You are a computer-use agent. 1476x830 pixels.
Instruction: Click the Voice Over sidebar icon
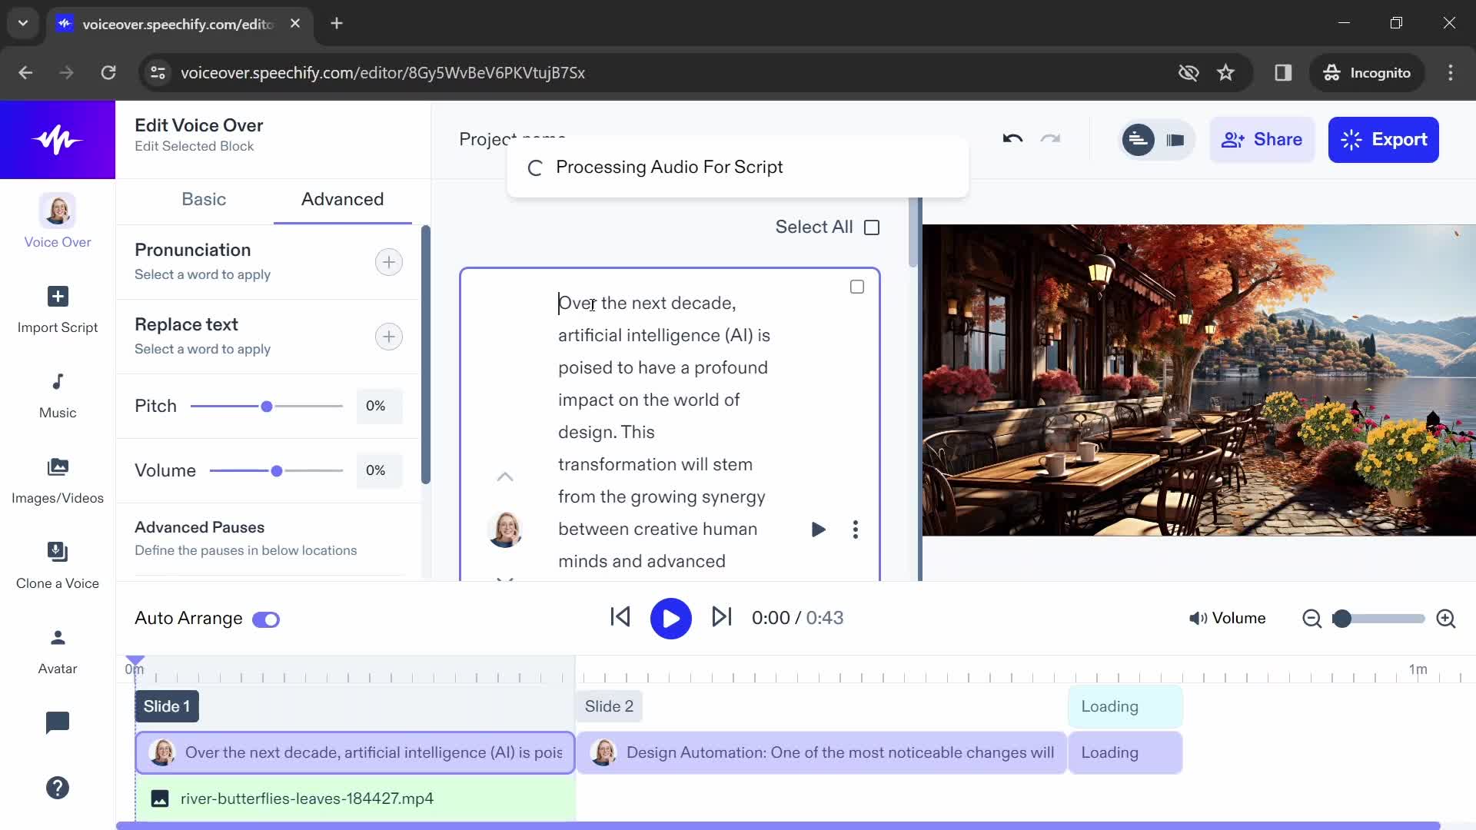click(x=58, y=222)
